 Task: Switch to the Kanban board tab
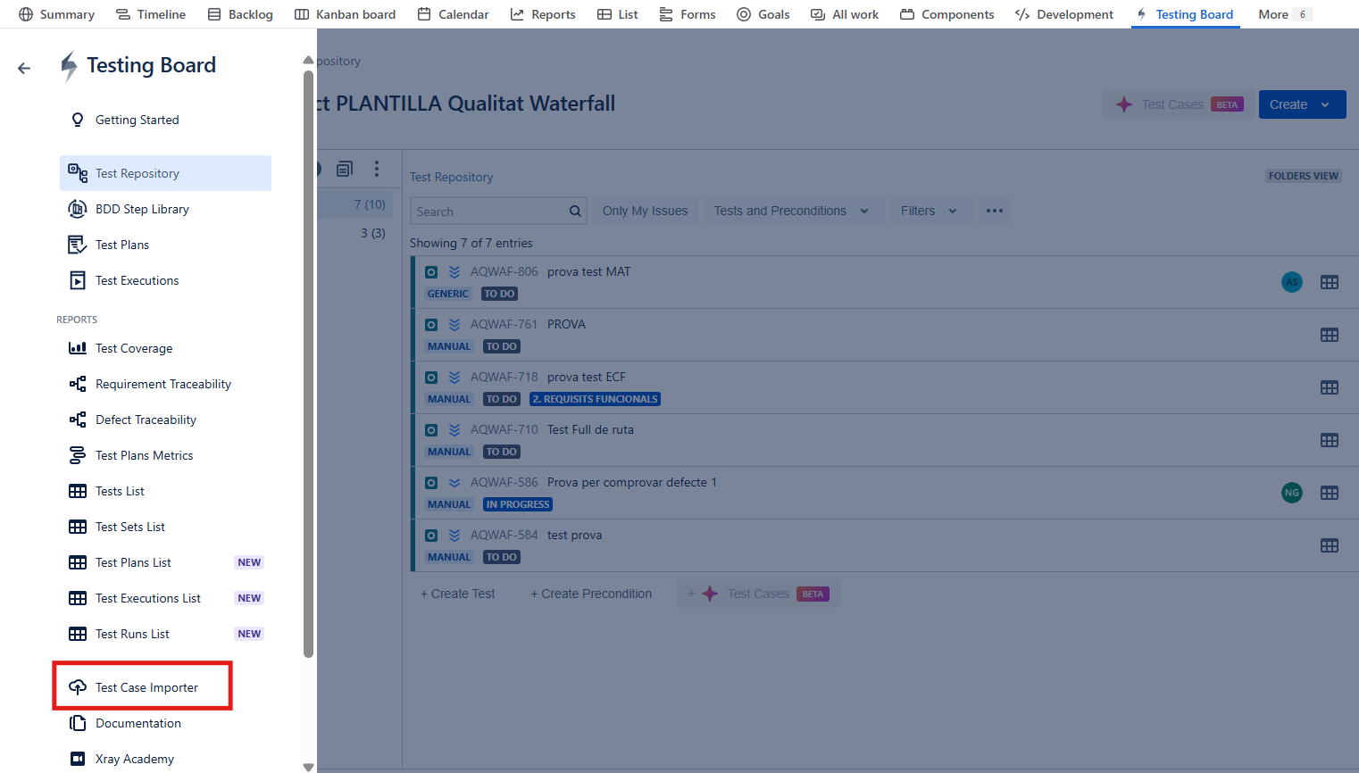click(346, 14)
